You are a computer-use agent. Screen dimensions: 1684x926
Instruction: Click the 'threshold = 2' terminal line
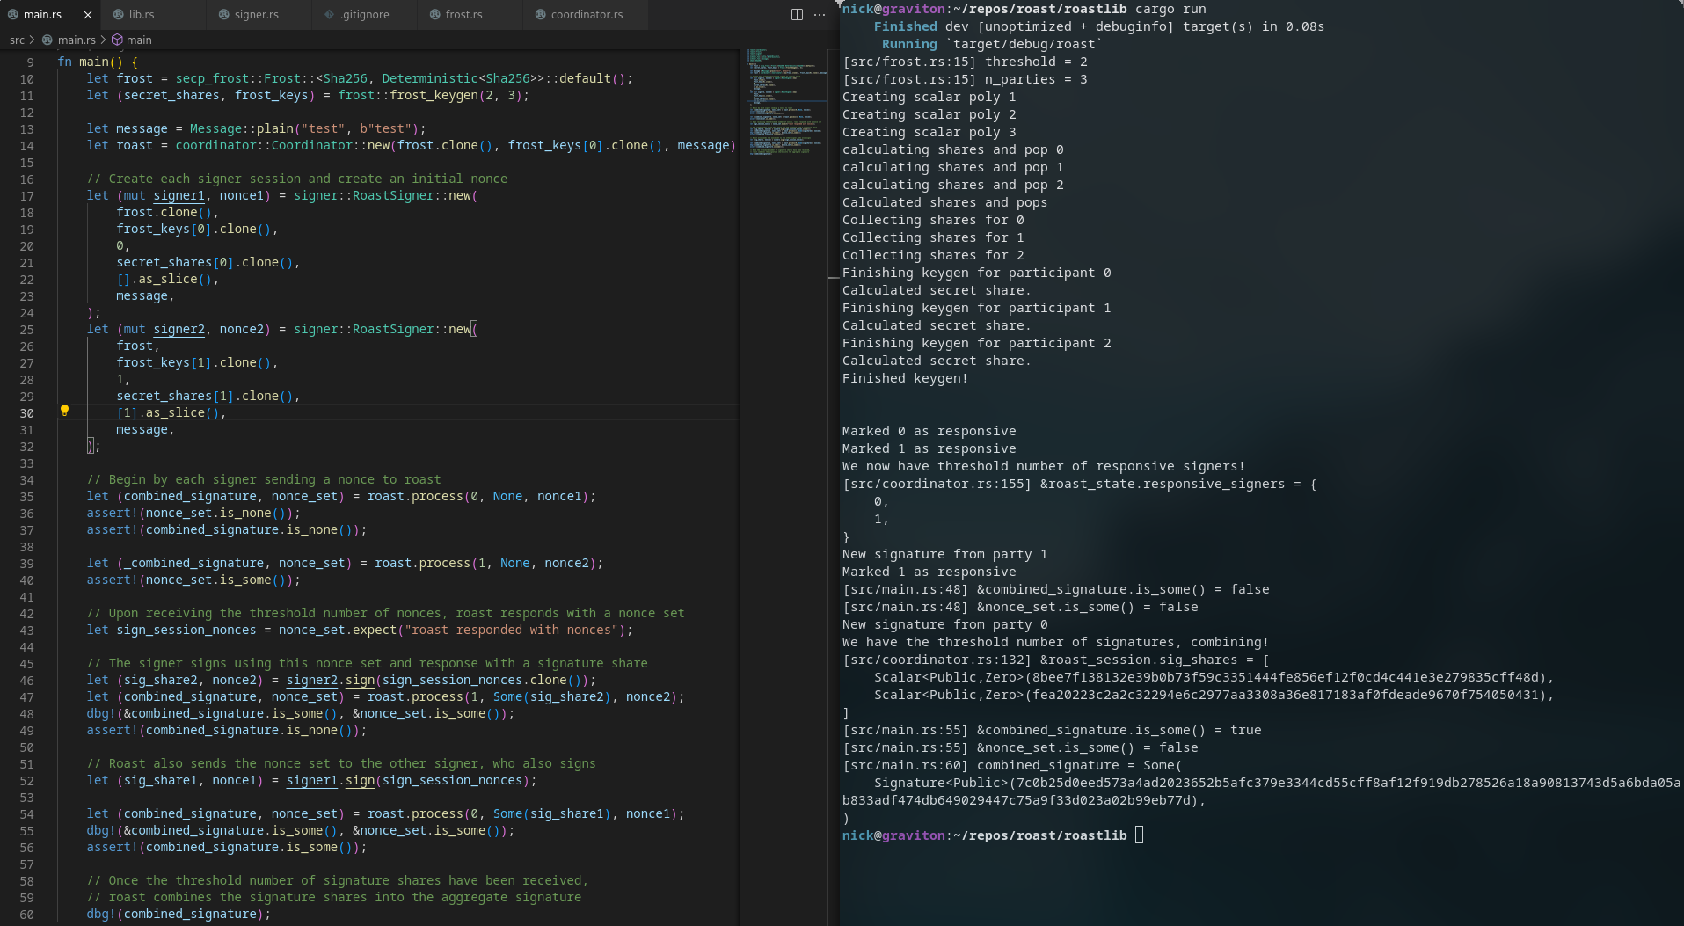point(966,62)
